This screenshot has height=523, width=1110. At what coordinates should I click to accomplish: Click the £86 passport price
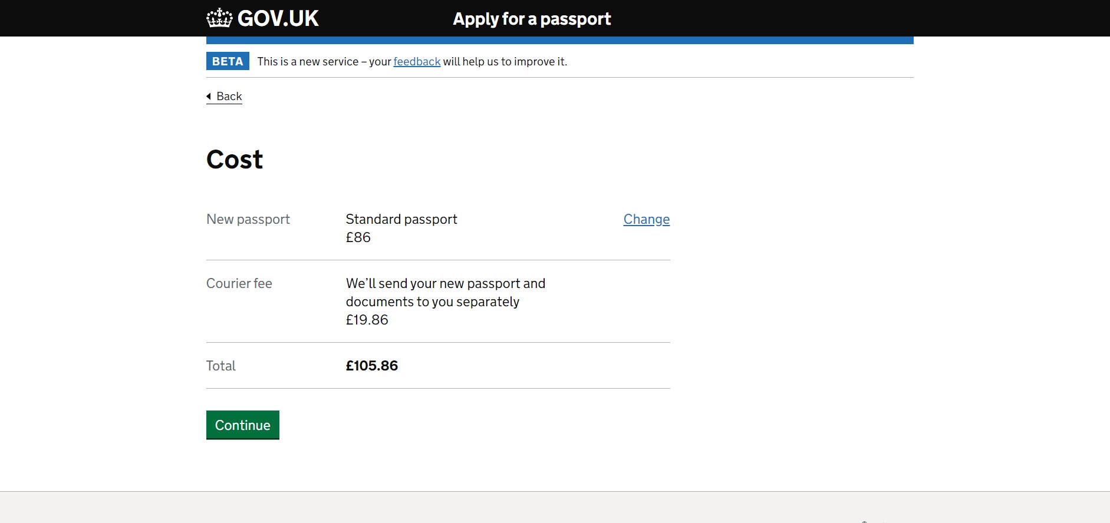[358, 237]
